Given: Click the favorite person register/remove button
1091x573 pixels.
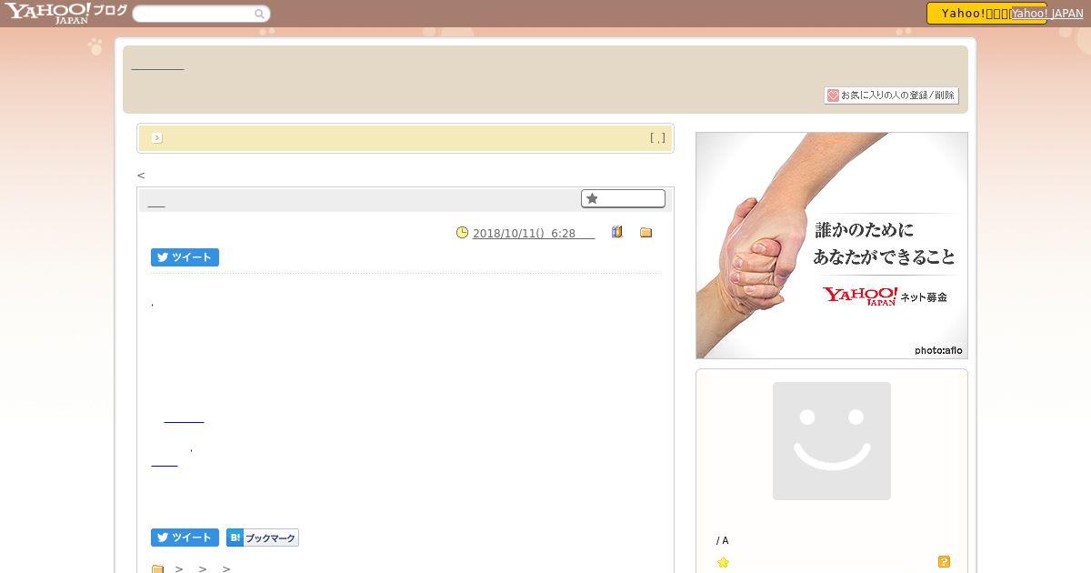Looking at the screenshot, I should [x=891, y=95].
